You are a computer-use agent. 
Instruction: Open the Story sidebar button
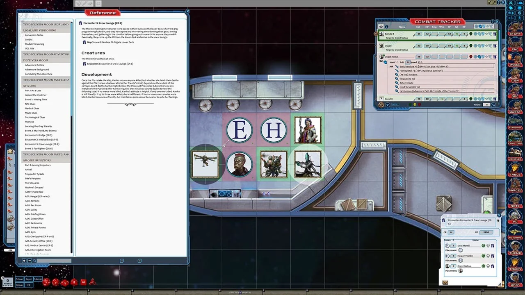[515, 27]
